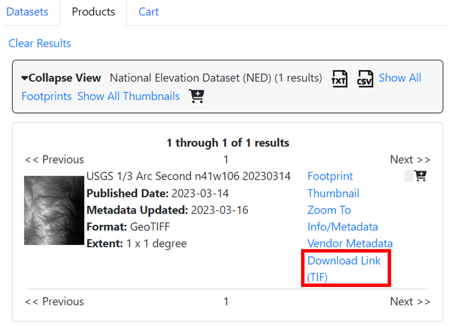Screen dimensions: 449x326
Task: Export results as TXT file
Action: (339, 79)
